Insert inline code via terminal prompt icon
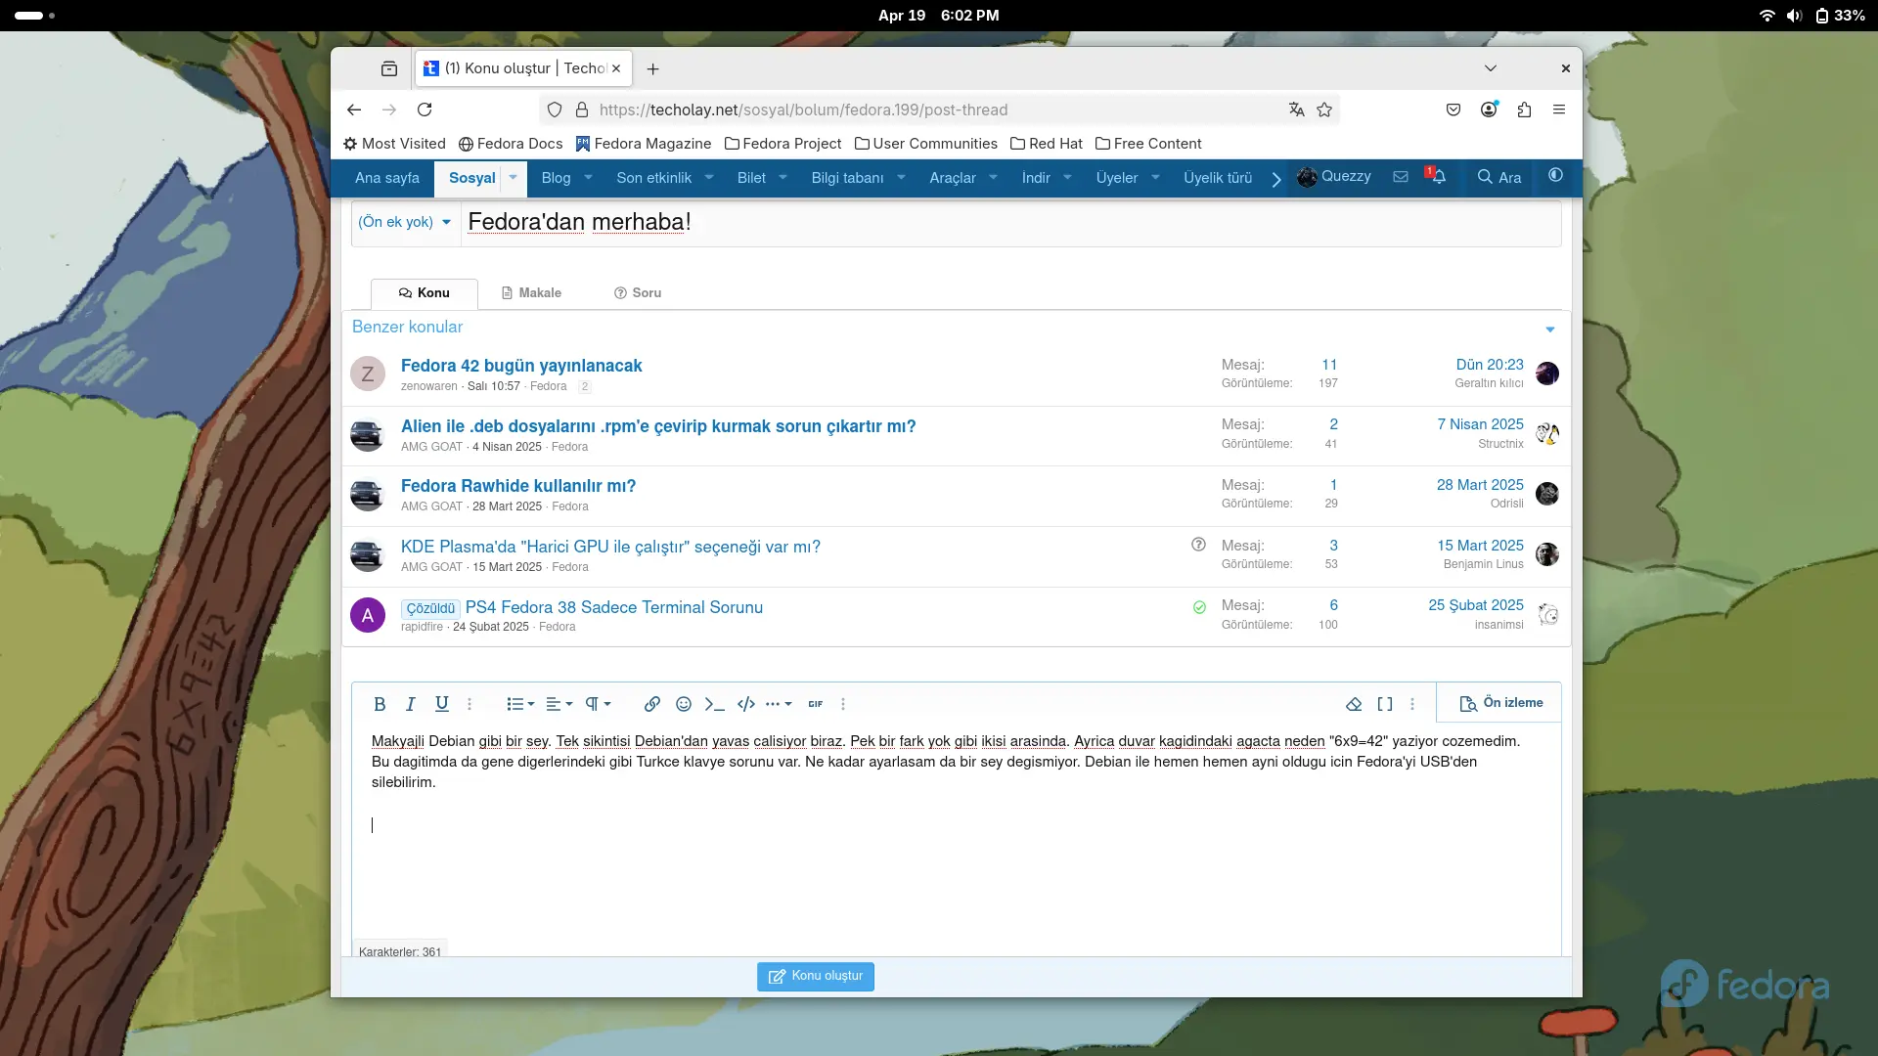1878x1056 pixels. tap(715, 704)
